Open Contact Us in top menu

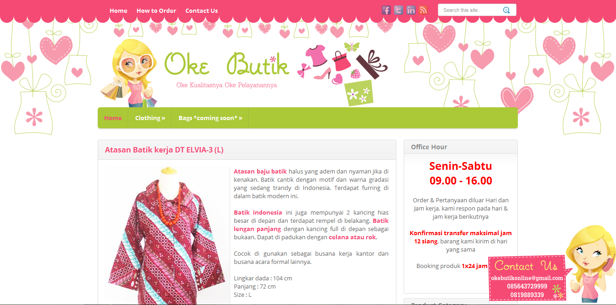201,11
